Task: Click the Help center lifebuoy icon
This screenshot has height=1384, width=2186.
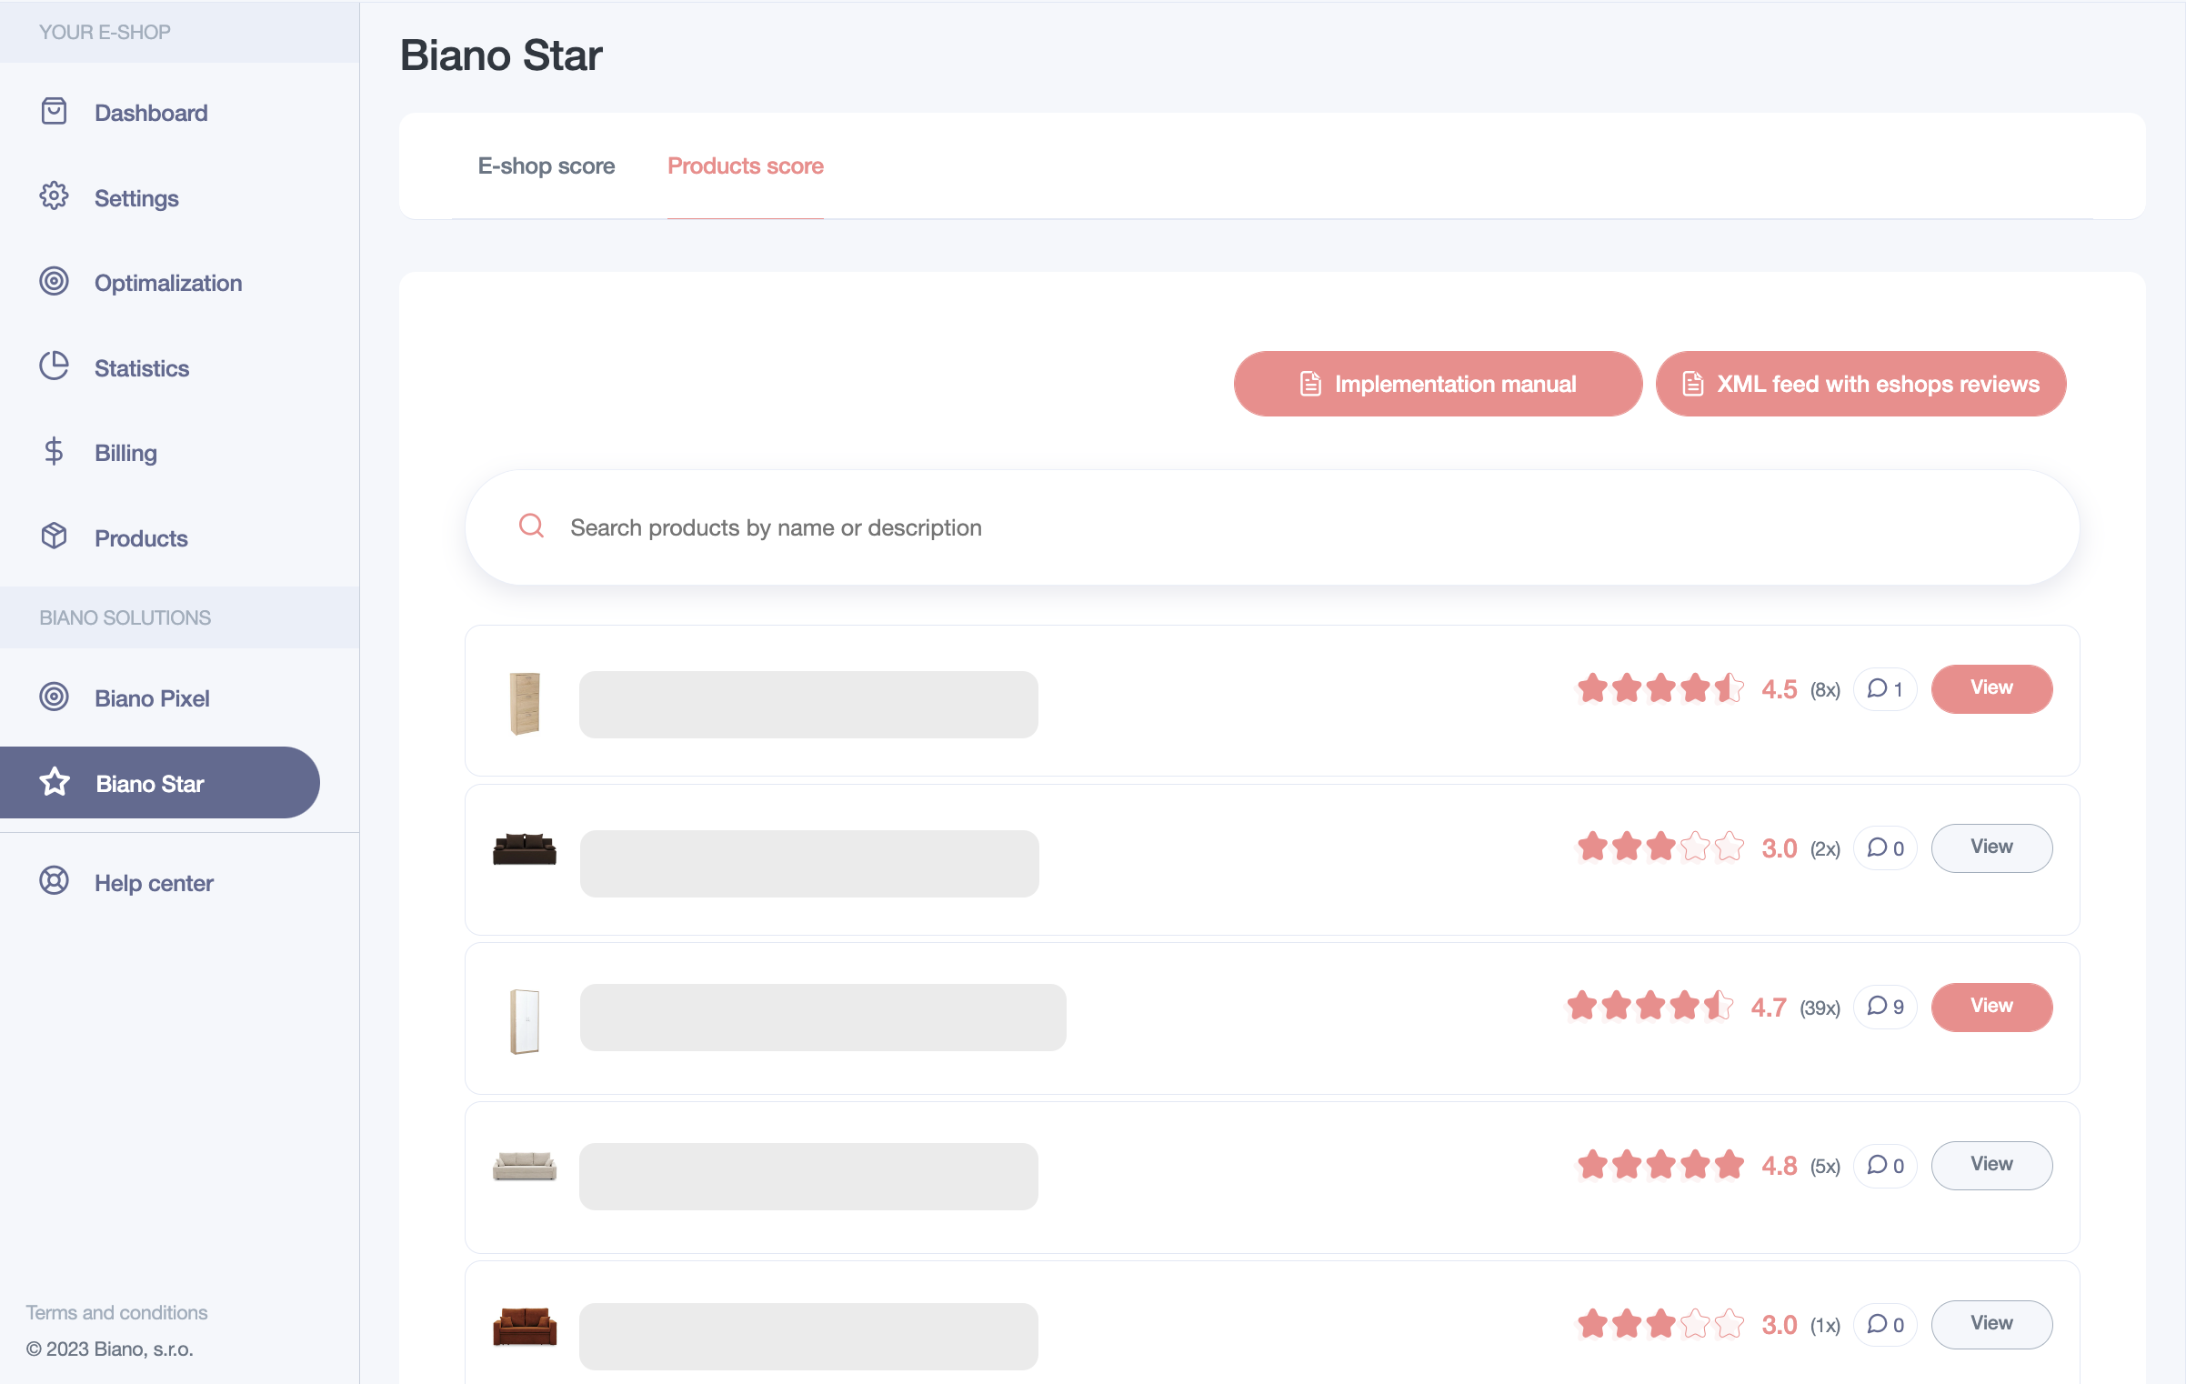Action: click(x=54, y=881)
